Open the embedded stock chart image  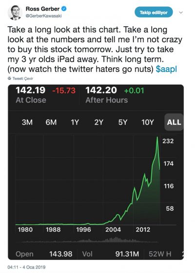pos(96,172)
